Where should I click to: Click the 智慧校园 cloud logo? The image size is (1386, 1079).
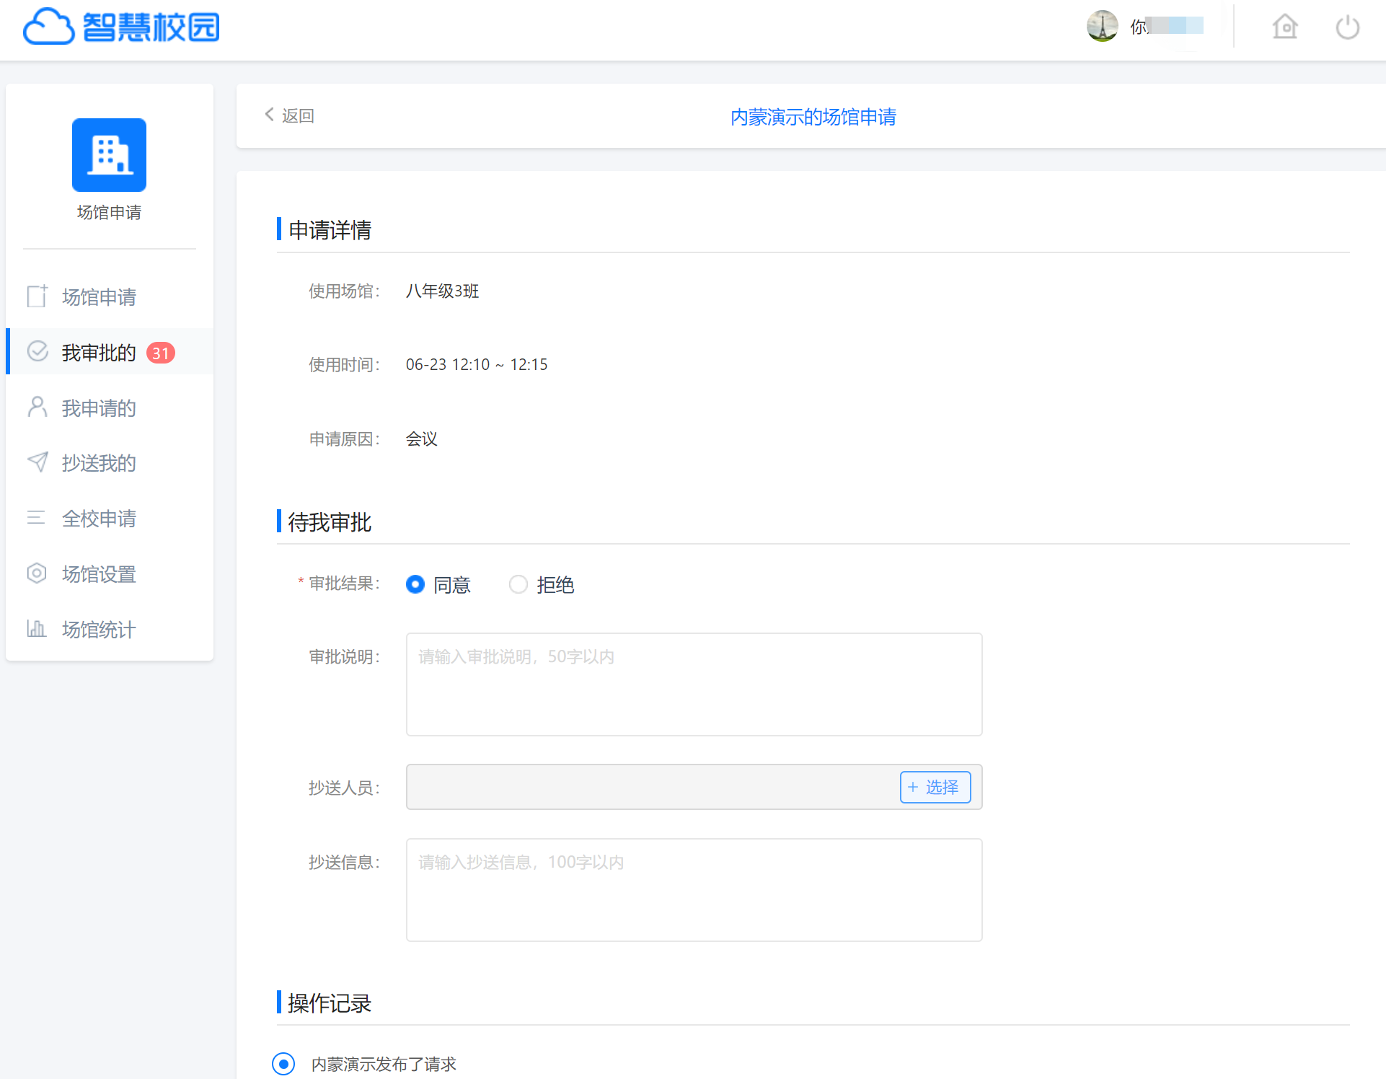pos(121,27)
